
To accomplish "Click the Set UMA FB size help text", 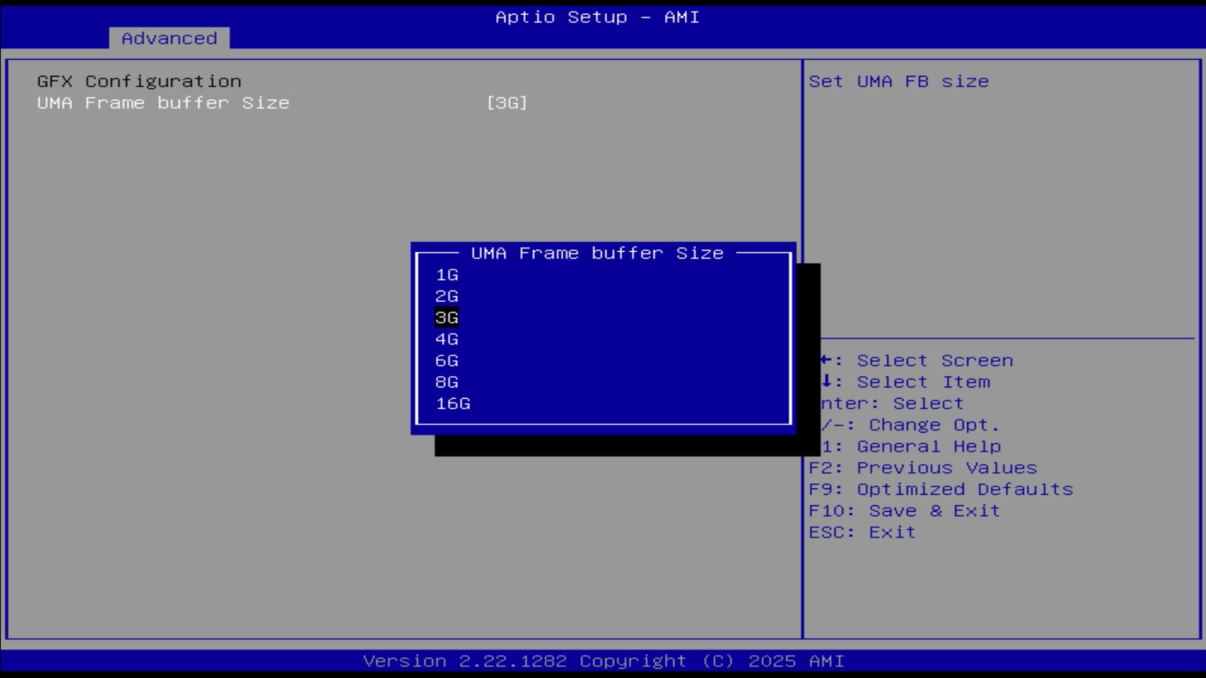I will (898, 82).
